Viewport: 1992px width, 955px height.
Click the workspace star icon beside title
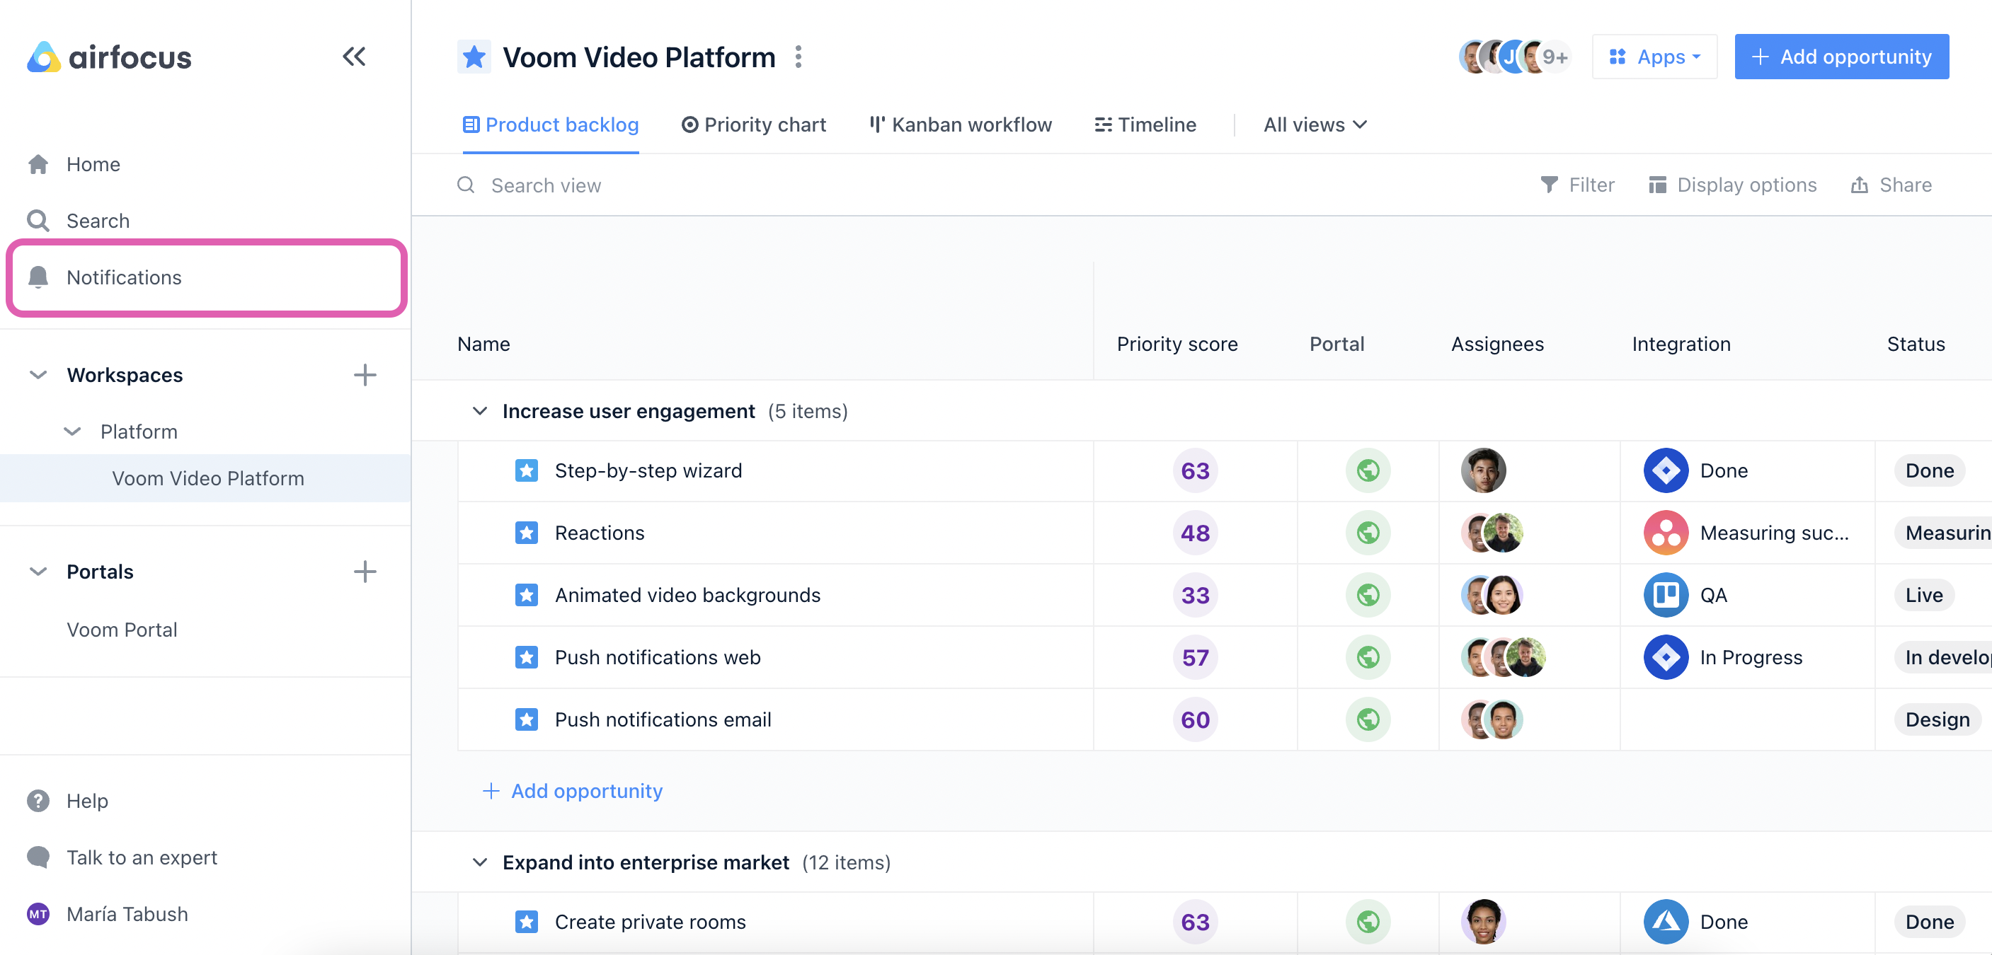tap(474, 57)
